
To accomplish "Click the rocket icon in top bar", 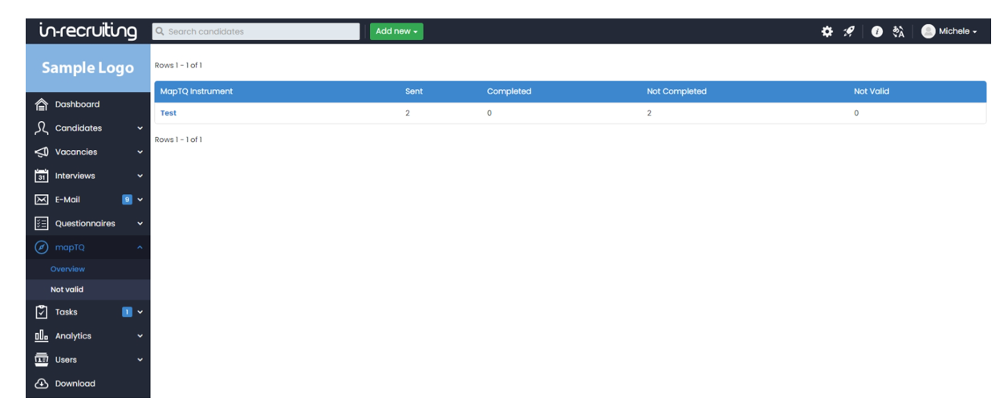I will (849, 31).
